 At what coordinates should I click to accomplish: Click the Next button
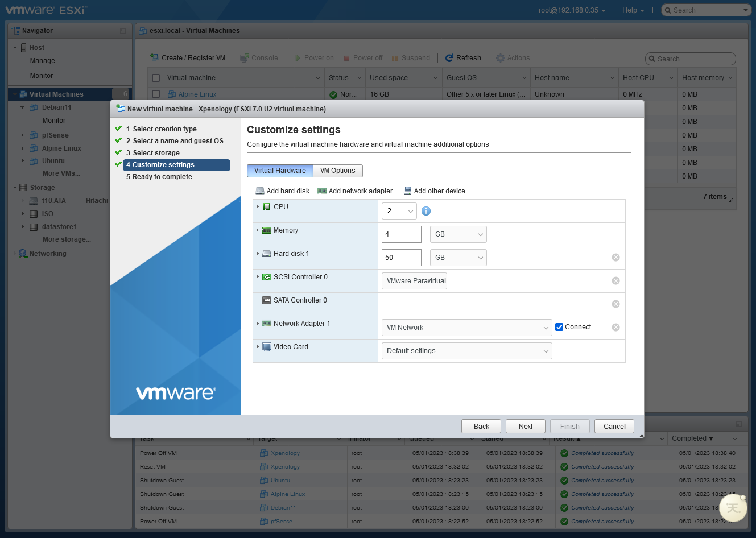pos(526,427)
